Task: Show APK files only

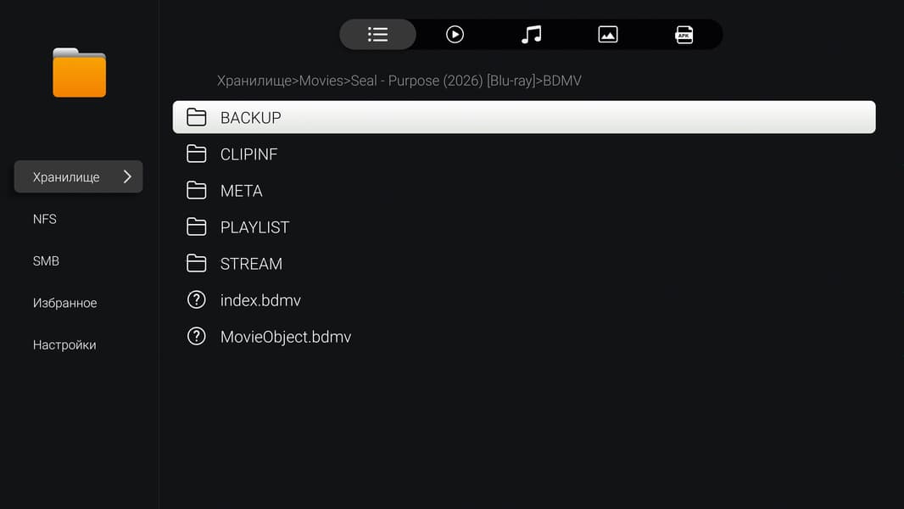Action: 684,35
